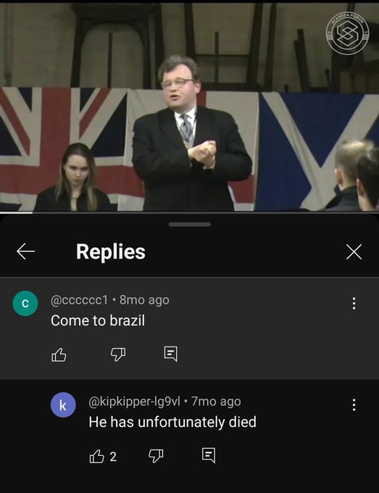379x493 pixels.
Task: Reply to the "He has unfortunately died" comment
Action: [209, 455]
